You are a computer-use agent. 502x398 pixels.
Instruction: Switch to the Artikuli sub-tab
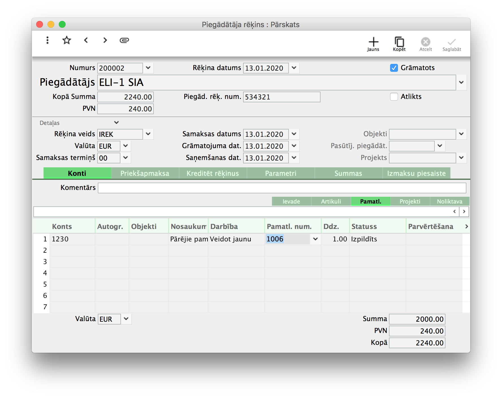click(x=331, y=201)
